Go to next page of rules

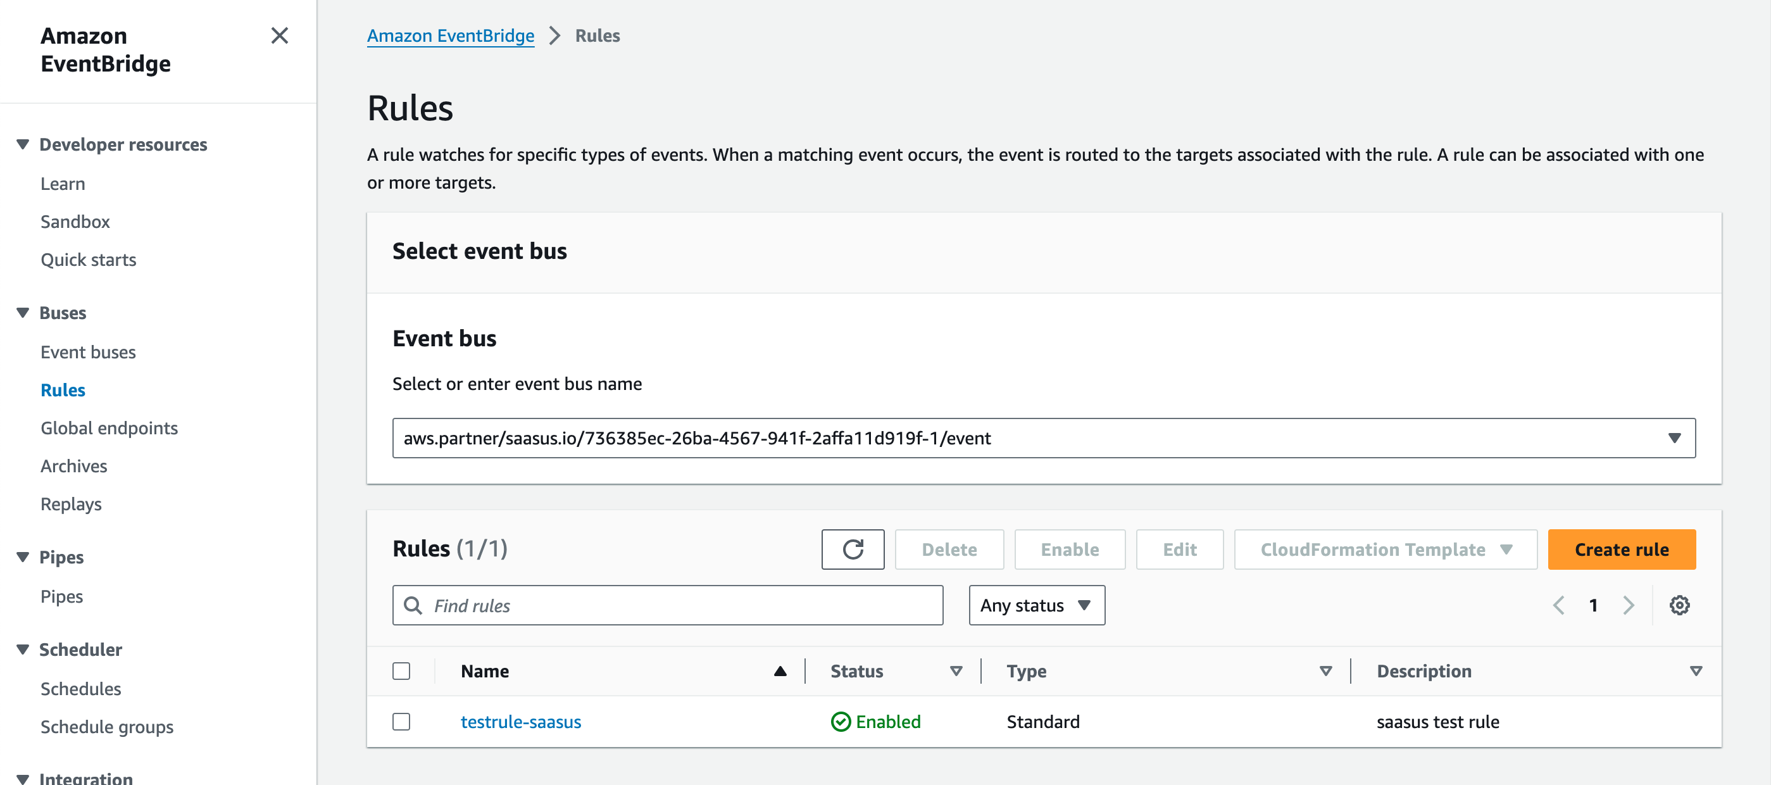pos(1628,605)
